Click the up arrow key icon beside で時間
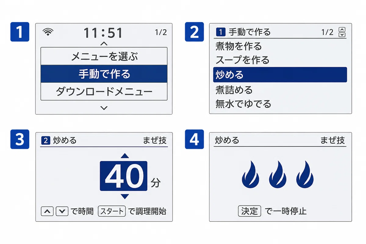Screen dimensions: 366x244 (x=47, y=211)
